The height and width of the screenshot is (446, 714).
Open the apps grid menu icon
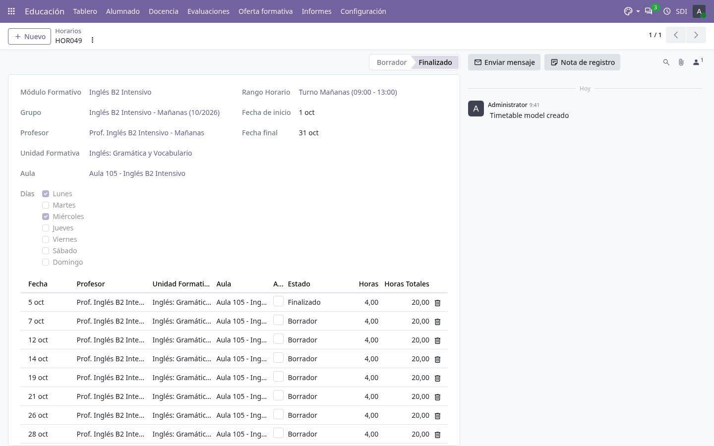click(x=11, y=11)
